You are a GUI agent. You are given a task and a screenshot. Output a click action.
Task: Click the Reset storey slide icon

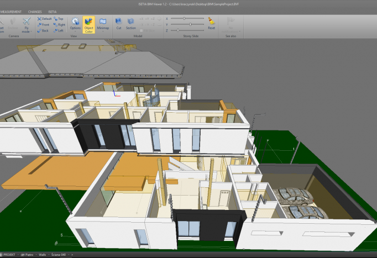tap(211, 23)
